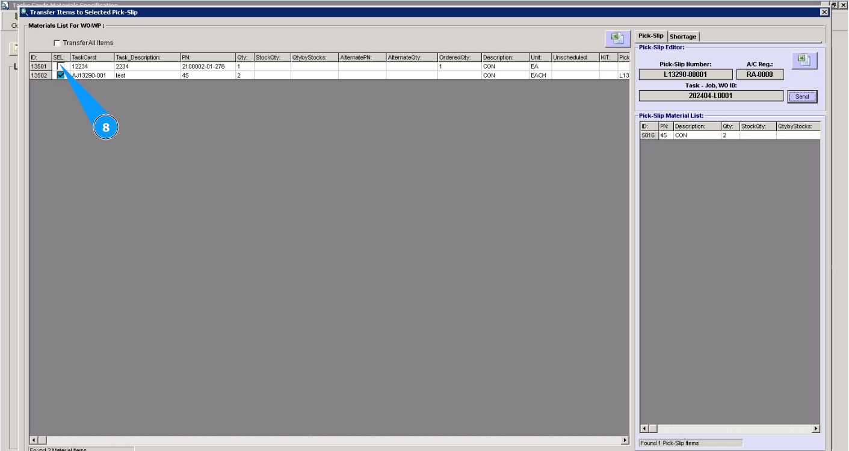This screenshot has height=451, width=849.
Task: Click the AlternatePN: column header
Action: click(x=362, y=58)
